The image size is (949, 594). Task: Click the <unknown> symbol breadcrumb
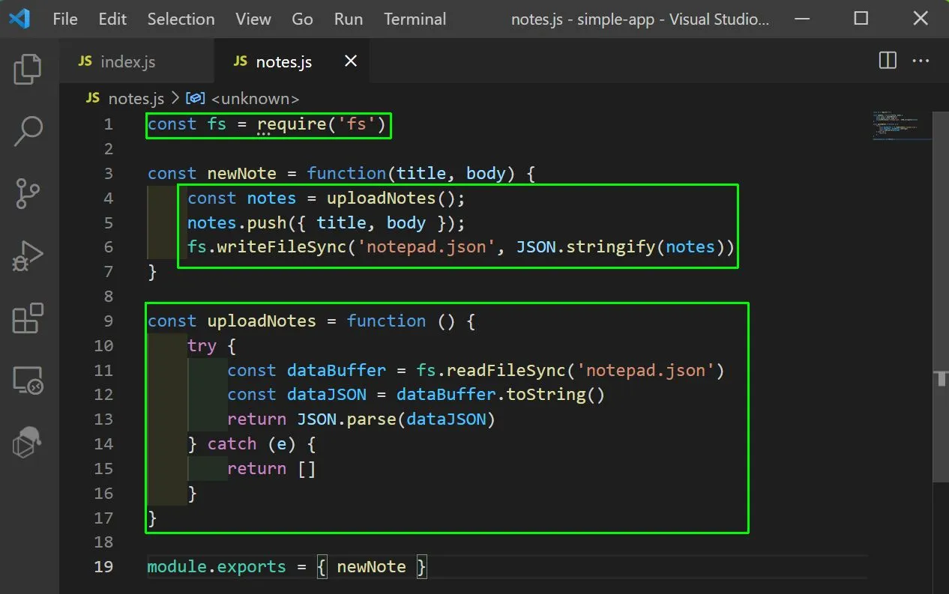click(x=255, y=98)
